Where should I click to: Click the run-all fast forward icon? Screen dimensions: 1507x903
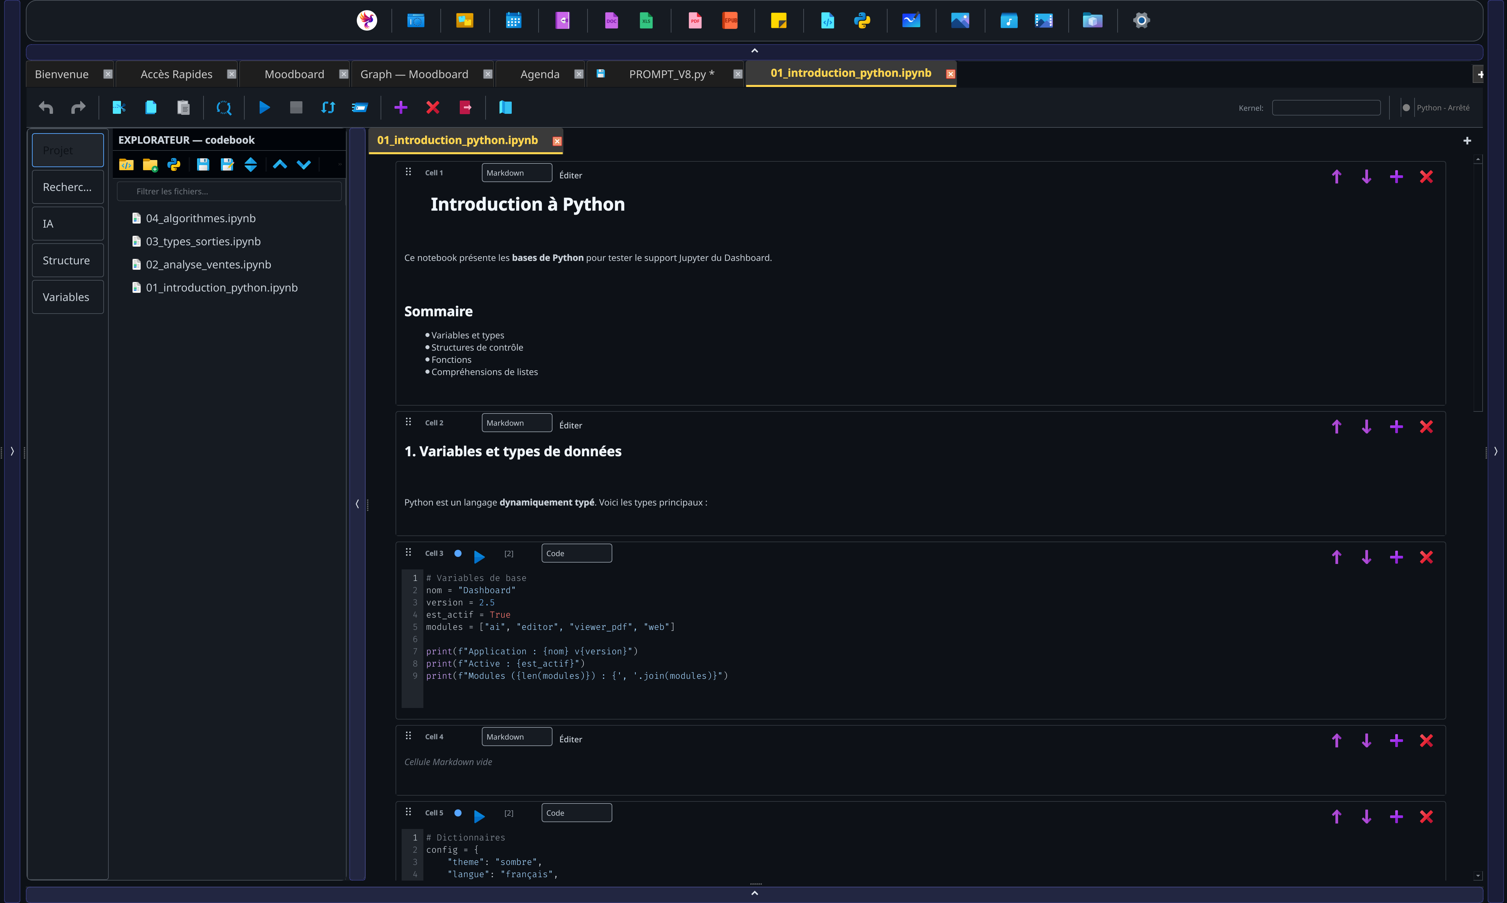coord(360,108)
